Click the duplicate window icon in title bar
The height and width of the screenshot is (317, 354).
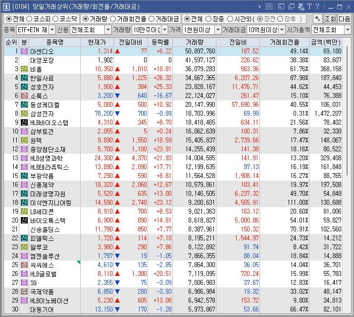point(291,7)
